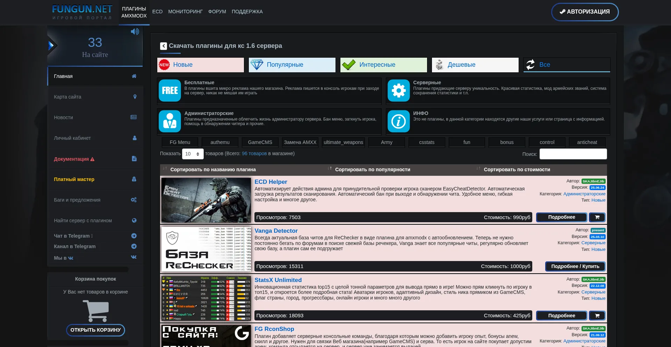Open Telegram chat via paper plane icon
The image size is (671, 347).
coord(134,236)
